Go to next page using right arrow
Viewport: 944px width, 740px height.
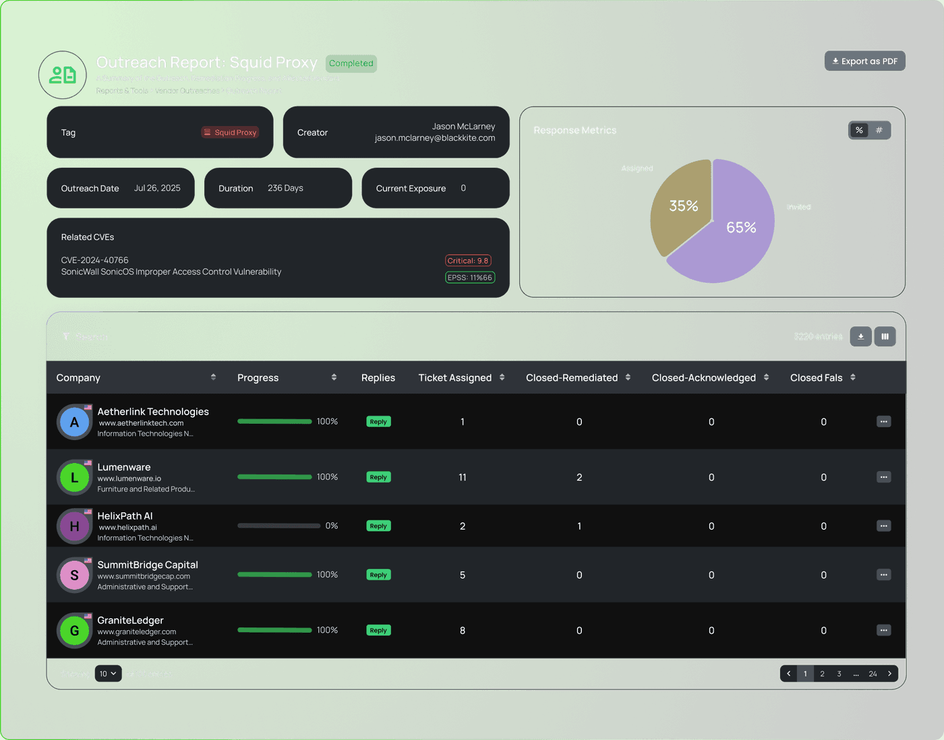(889, 674)
